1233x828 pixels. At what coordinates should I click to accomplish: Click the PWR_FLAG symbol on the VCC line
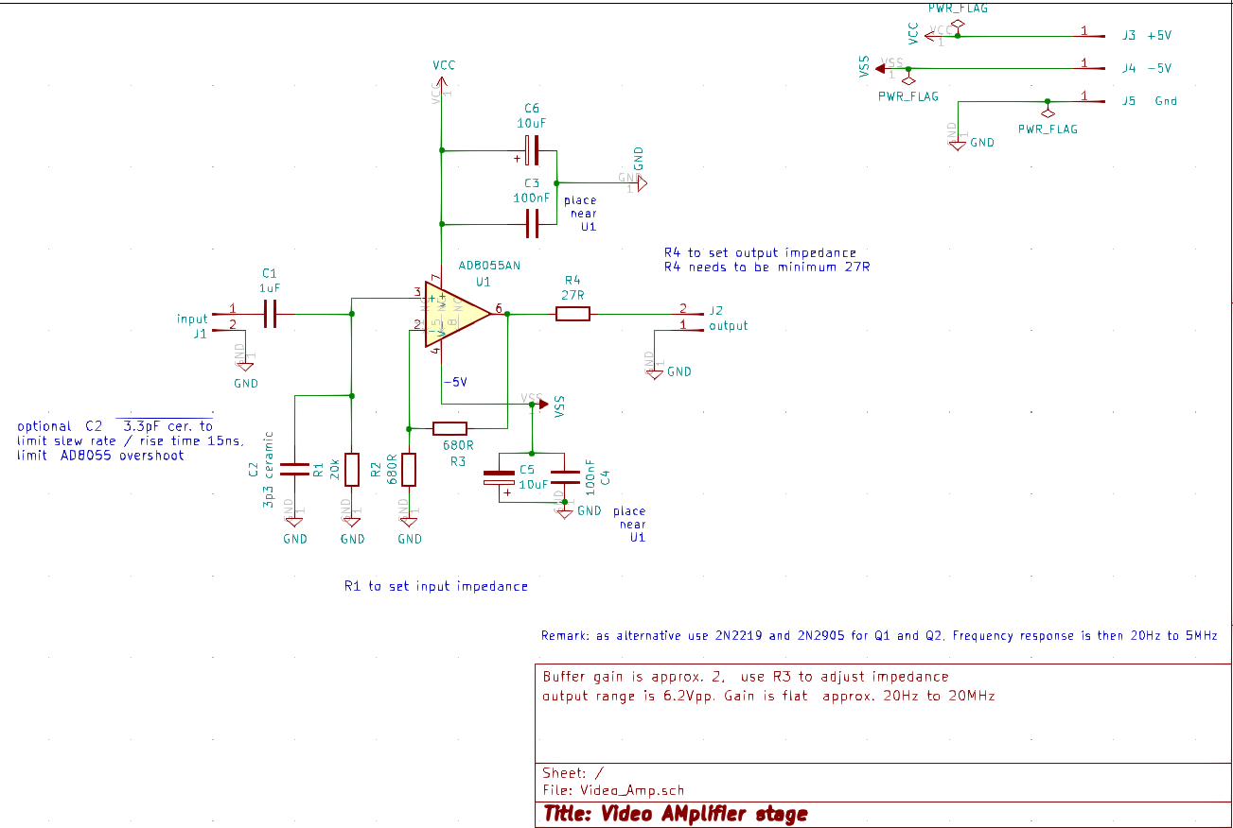click(x=958, y=24)
